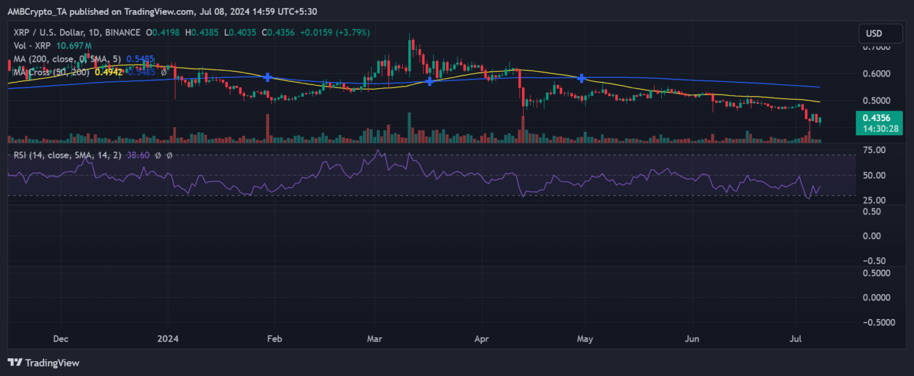Click the MA cross marker near Feb
Image resolution: width=914 pixels, height=376 pixels.
(x=268, y=77)
